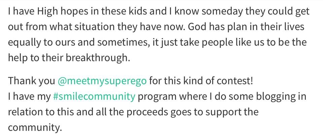
Task: Click the final word "community." on last line
Action: coord(35,128)
